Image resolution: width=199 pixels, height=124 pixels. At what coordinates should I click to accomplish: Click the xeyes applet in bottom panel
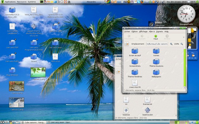2,122
